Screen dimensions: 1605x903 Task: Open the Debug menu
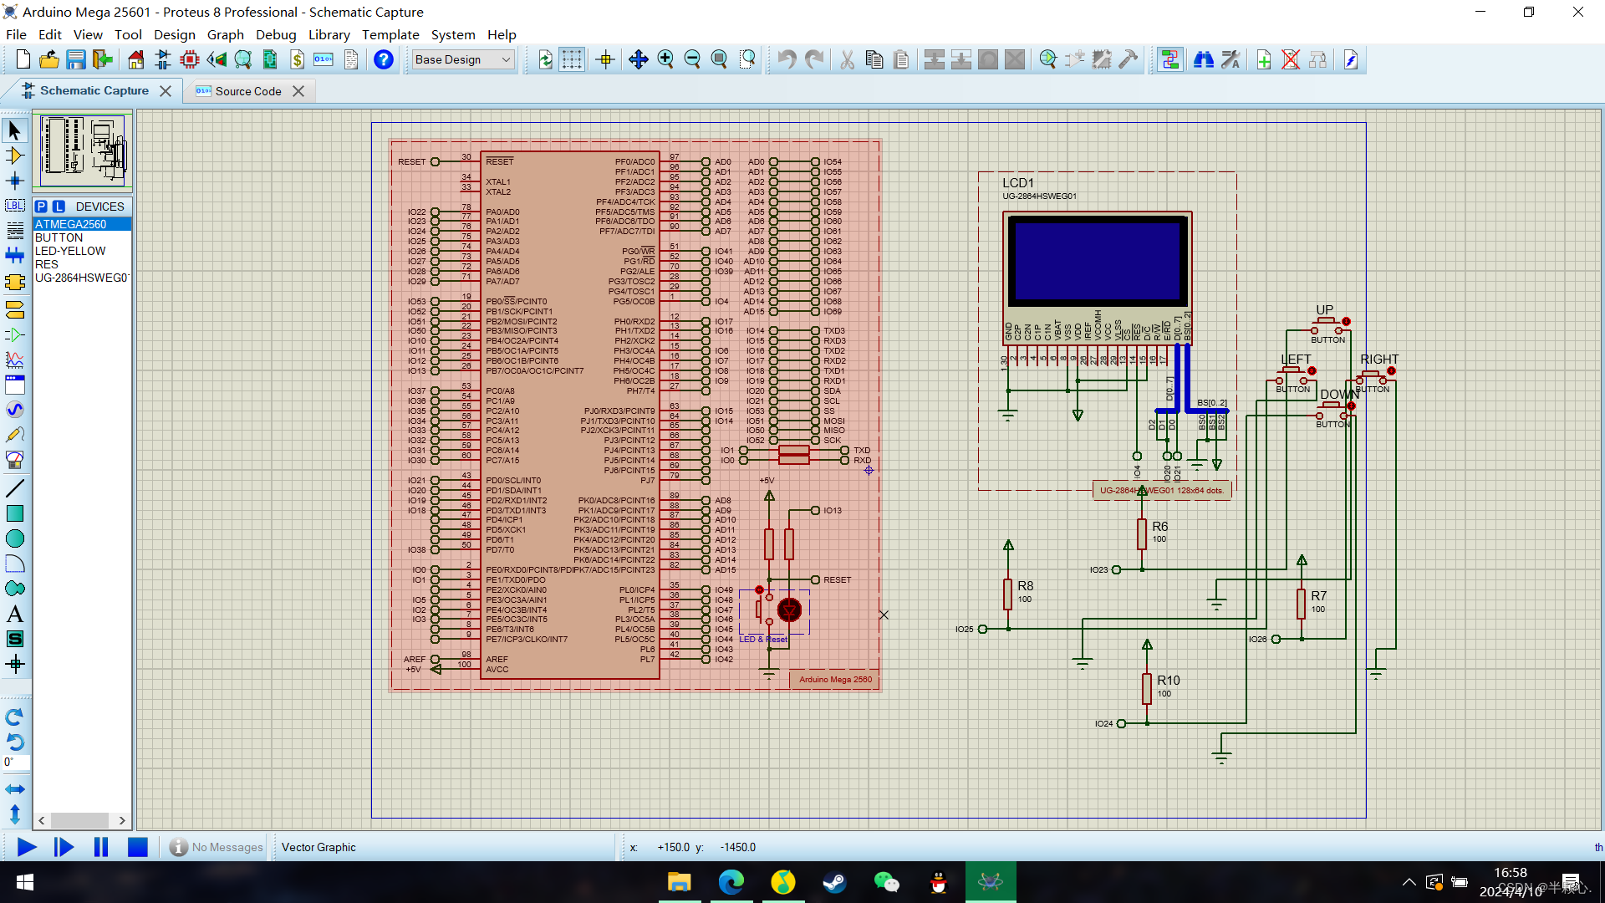coord(276,35)
